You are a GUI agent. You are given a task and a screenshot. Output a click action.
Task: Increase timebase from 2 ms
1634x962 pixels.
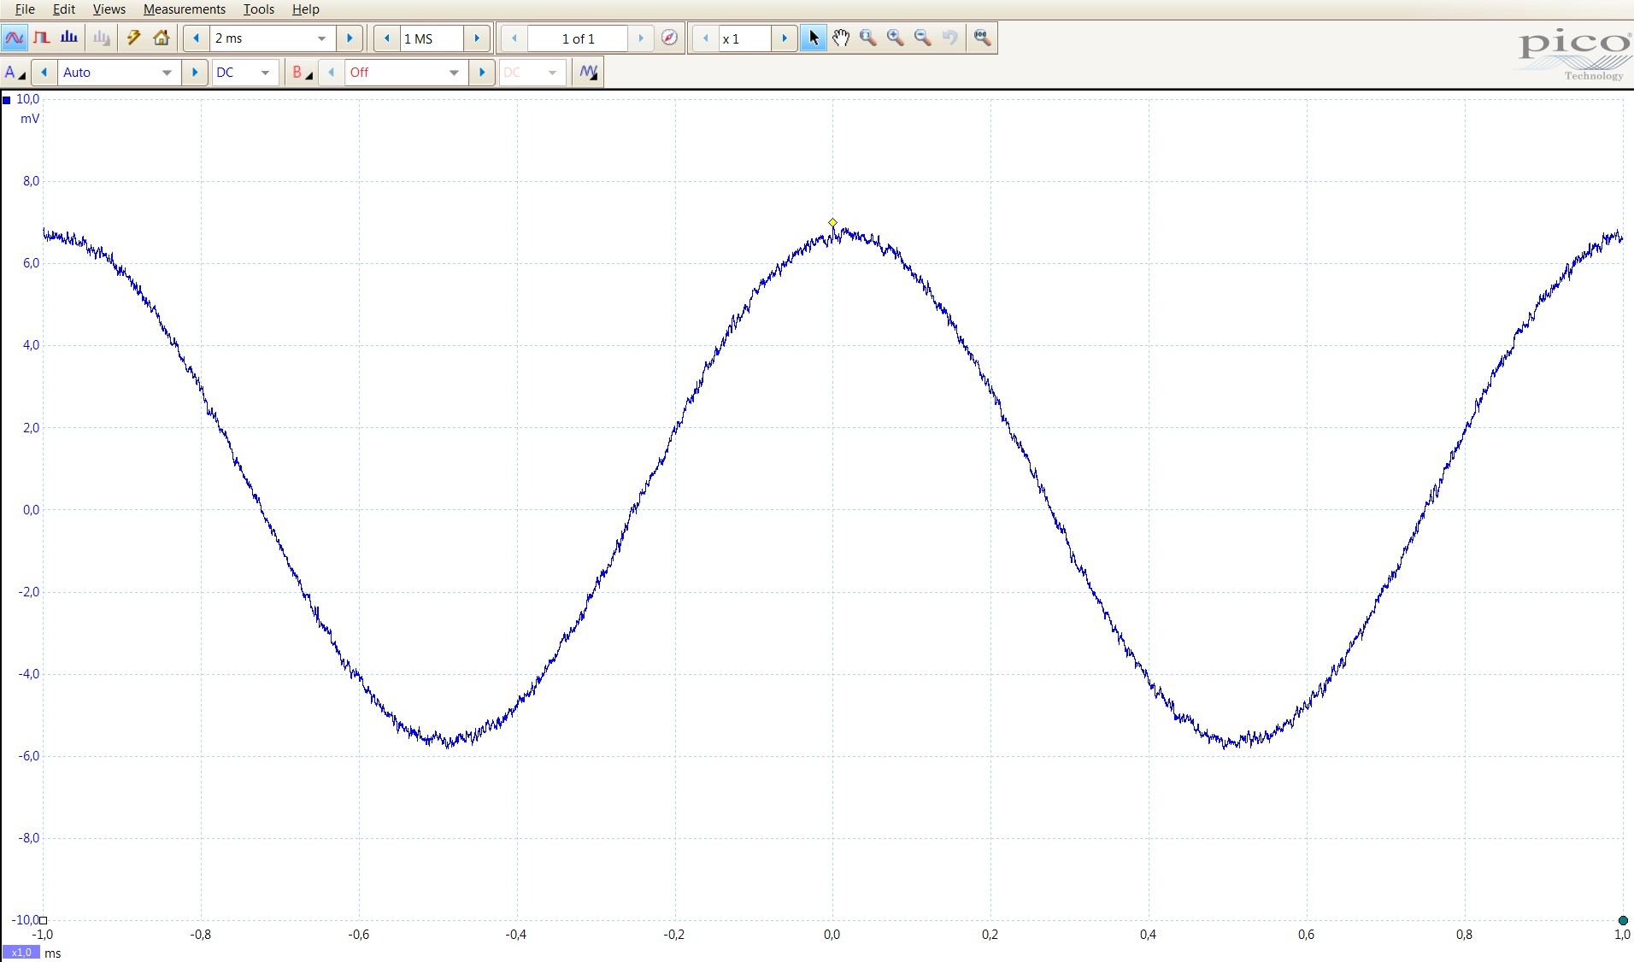349,38
